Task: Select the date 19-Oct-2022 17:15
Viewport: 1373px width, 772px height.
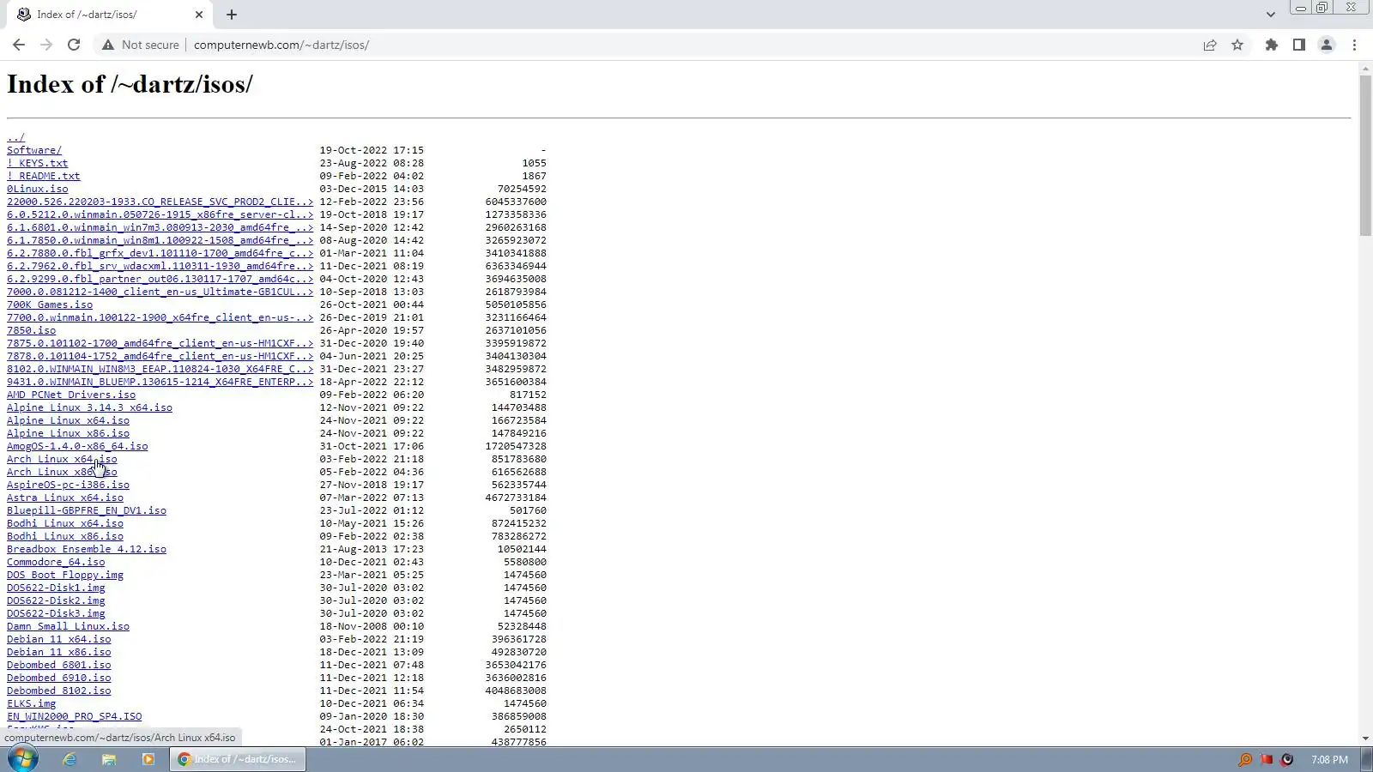Action: click(x=372, y=150)
